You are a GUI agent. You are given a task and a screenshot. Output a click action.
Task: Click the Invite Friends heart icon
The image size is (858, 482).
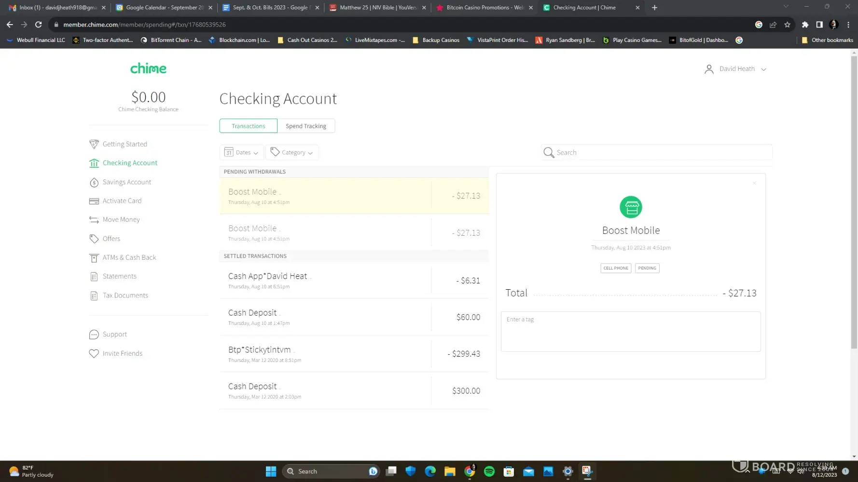coord(94,353)
